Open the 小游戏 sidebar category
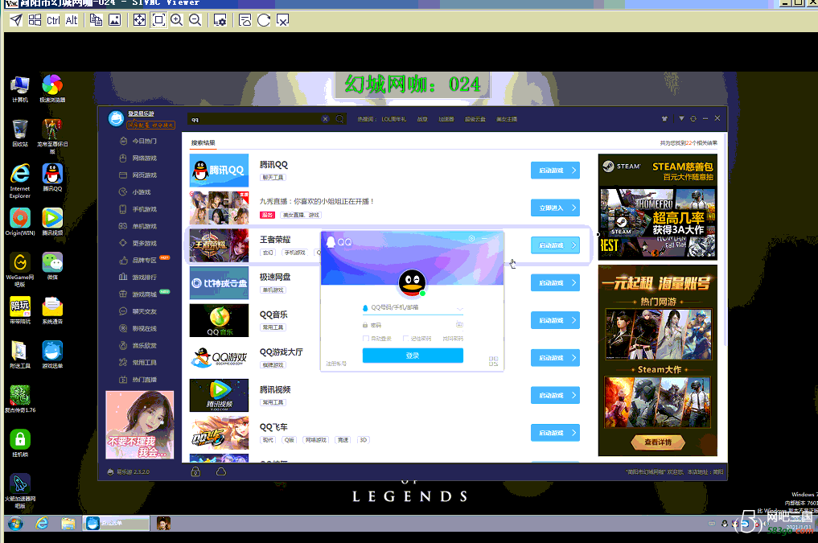 pos(136,192)
